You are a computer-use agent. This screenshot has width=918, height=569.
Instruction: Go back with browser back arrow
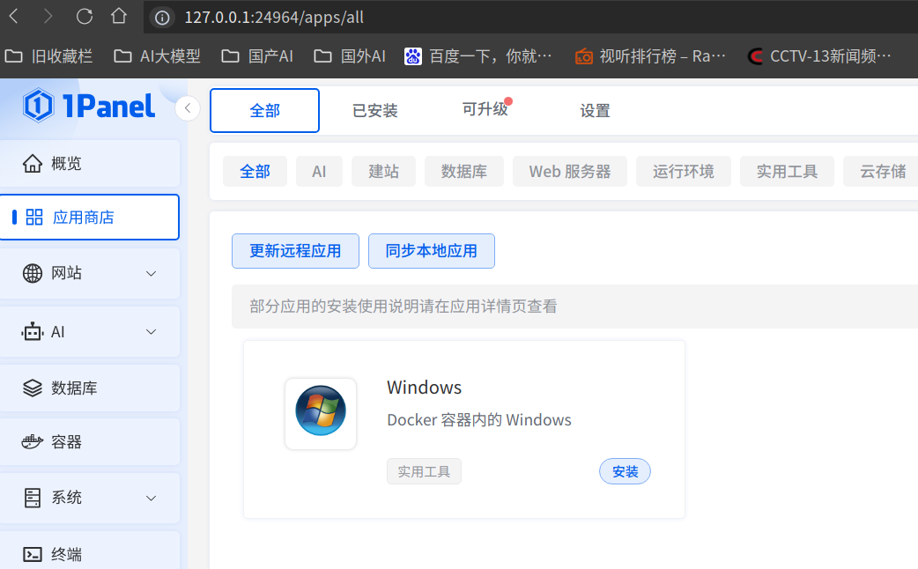pyautogui.click(x=14, y=17)
